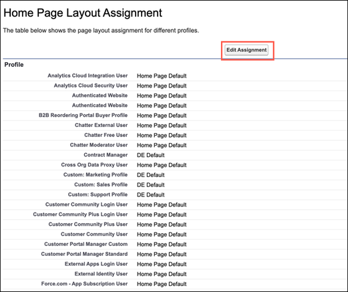Open Custom: Sales Profile

tap(101, 184)
